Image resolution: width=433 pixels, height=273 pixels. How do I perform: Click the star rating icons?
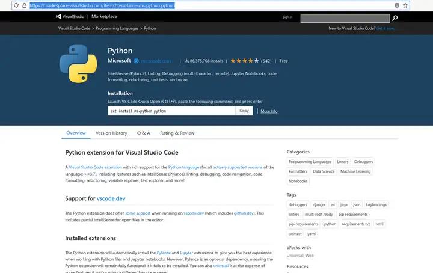click(x=245, y=61)
